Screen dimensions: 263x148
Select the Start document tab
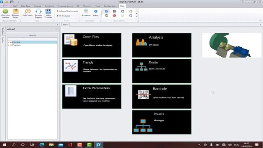(65, 25)
